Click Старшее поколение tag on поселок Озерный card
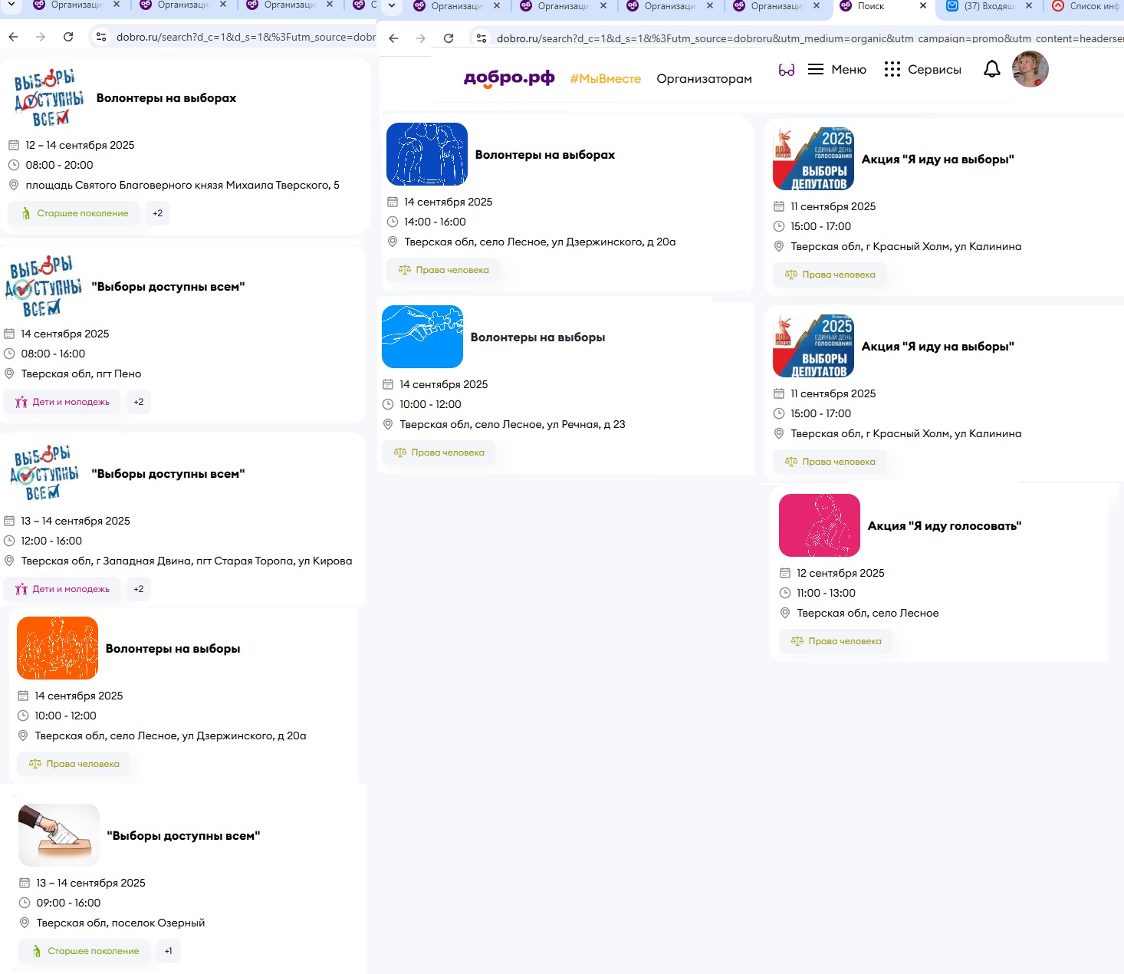This screenshot has width=1124, height=974. tap(85, 951)
